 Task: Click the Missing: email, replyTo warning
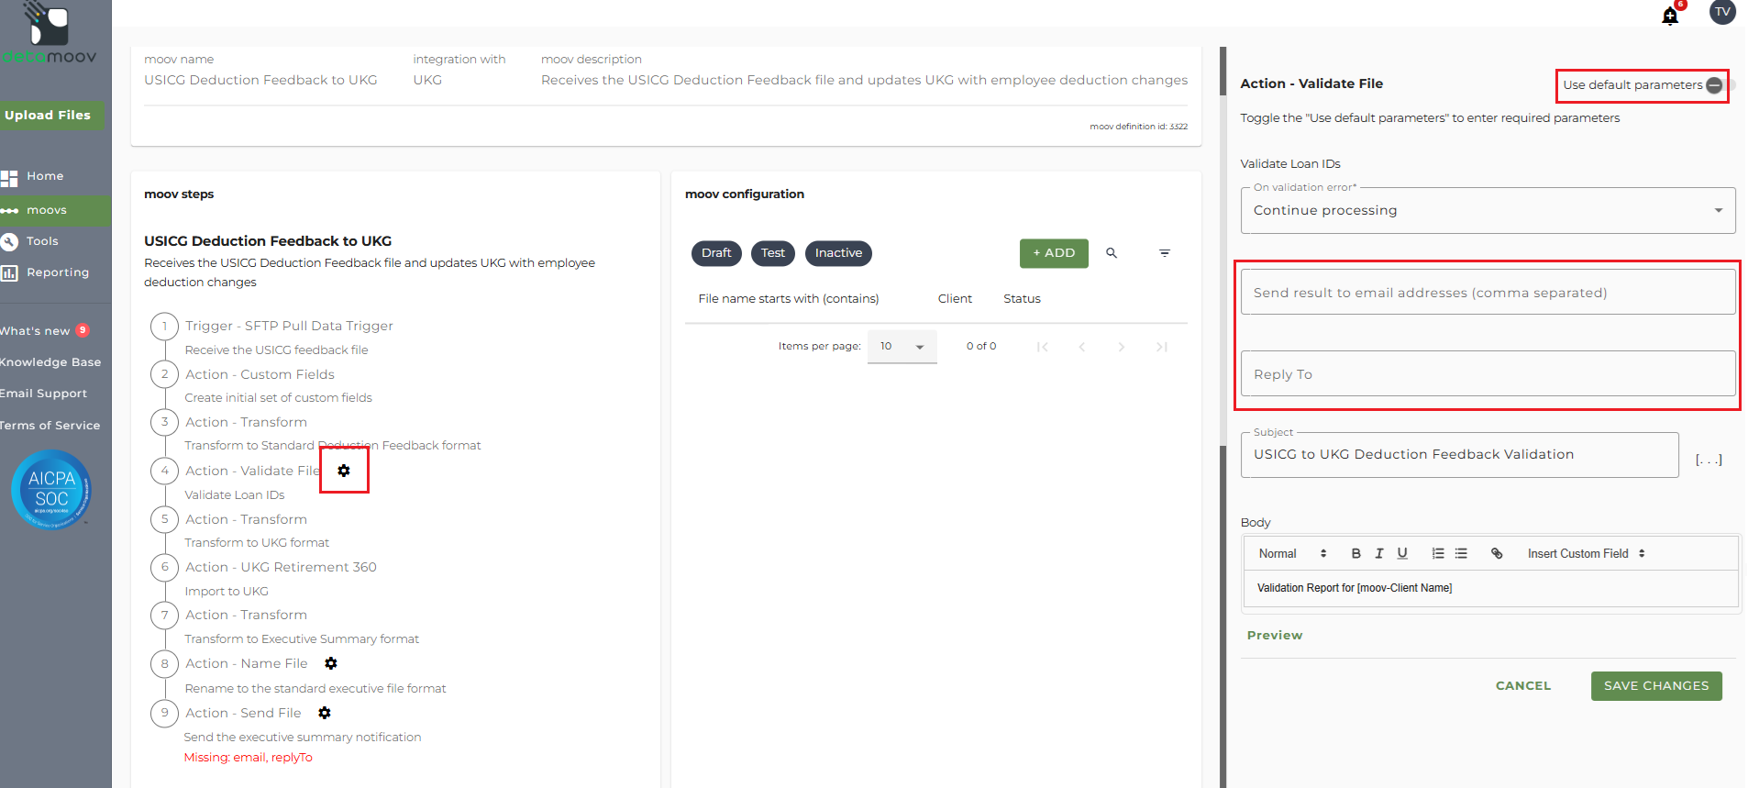pos(248,758)
